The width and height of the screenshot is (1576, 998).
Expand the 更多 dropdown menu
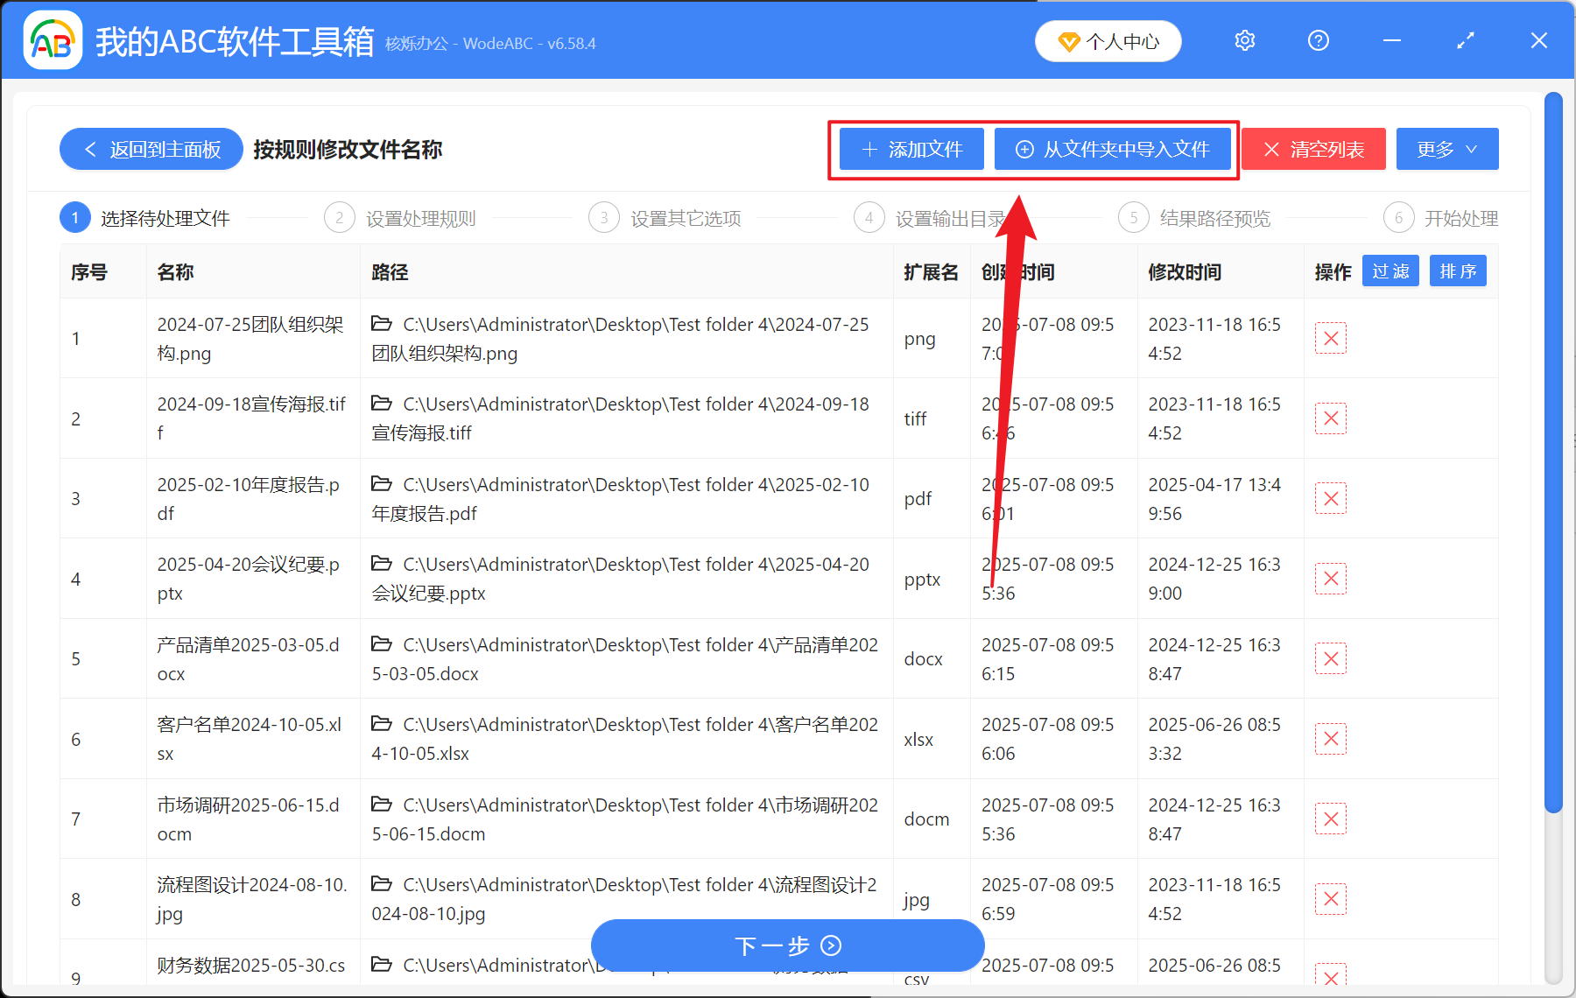click(x=1446, y=149)
